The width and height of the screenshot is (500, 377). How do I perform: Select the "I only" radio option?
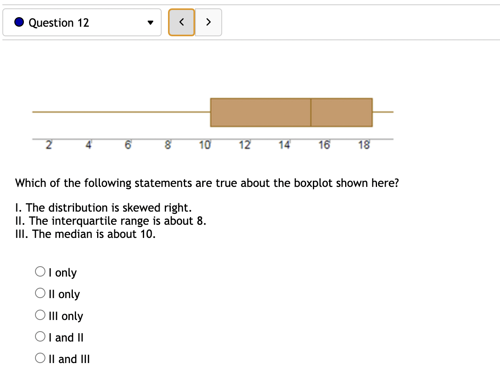pos(40,272)
